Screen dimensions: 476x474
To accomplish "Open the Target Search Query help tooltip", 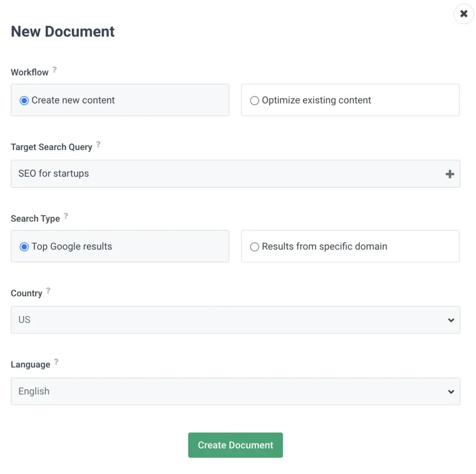I will tap(98, 144).
